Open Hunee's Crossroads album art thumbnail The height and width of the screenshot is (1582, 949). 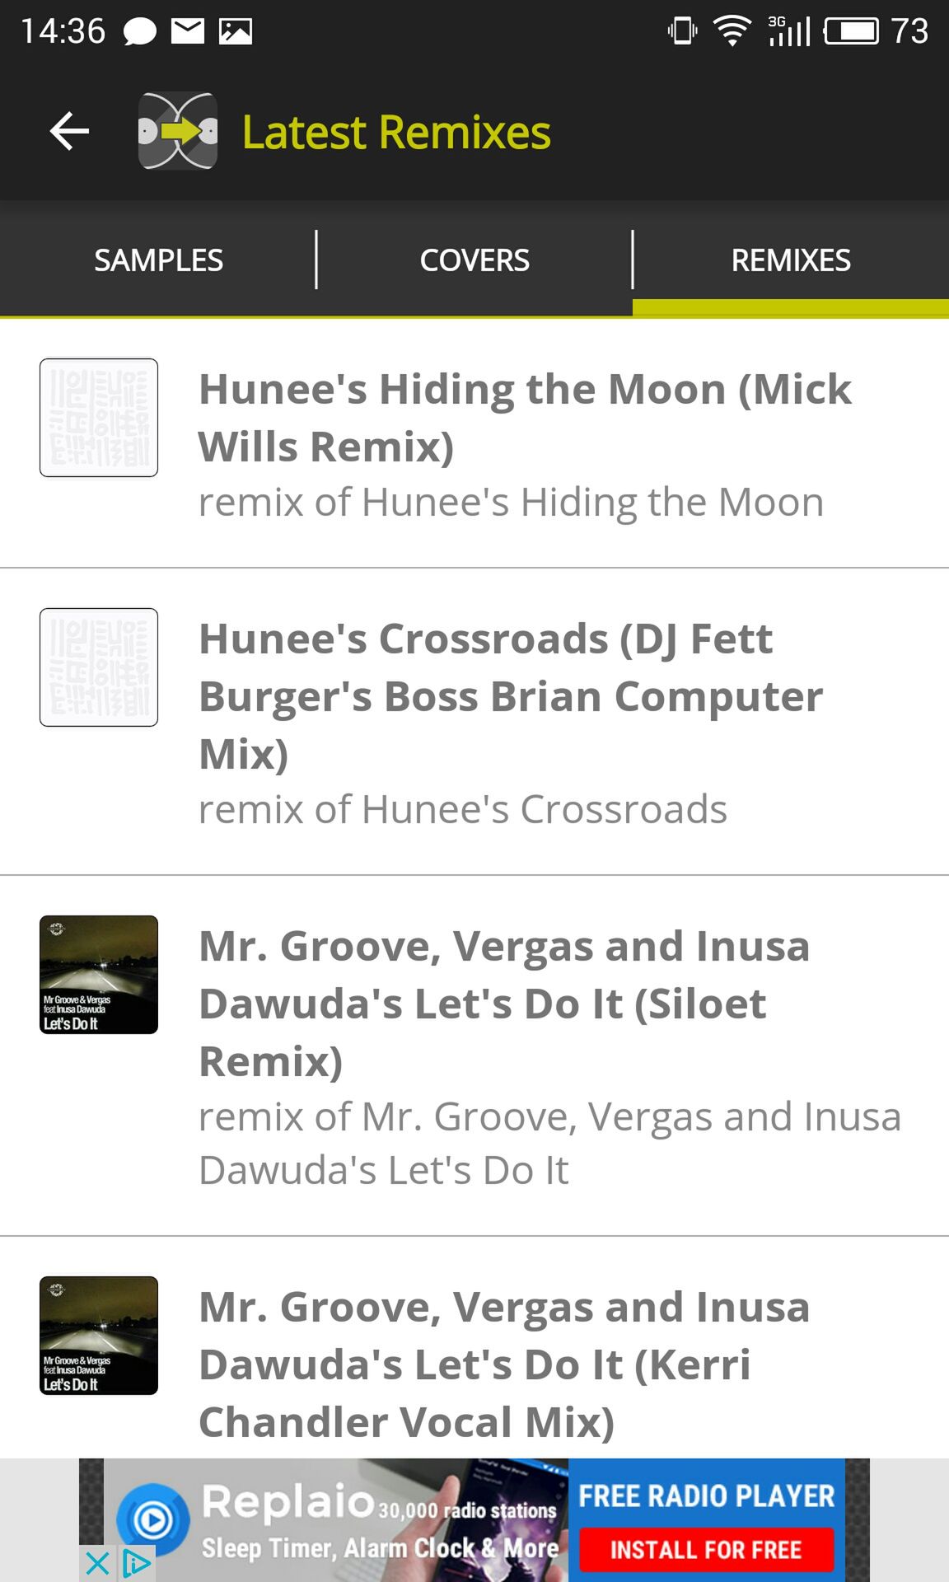[99, 667]
